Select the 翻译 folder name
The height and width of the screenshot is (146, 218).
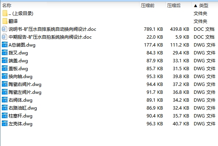pyautogui.click(x=13, y=21)
